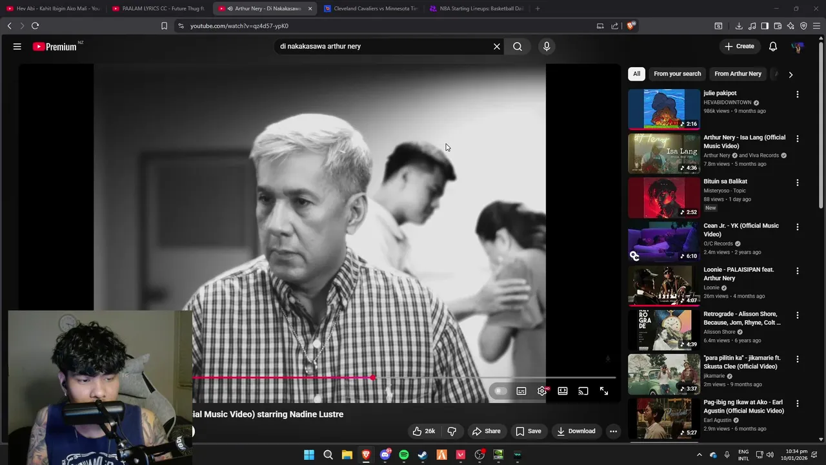The width and height of the screenshot is (826, 465).
Task: Open player settings gear
Action: pos(542,391)
